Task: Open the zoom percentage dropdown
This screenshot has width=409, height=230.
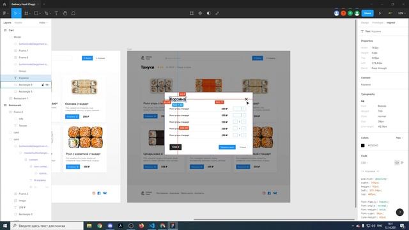Action: point(402,13)
